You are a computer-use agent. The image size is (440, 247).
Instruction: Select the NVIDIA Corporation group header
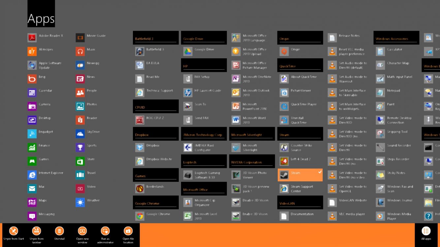252,161
